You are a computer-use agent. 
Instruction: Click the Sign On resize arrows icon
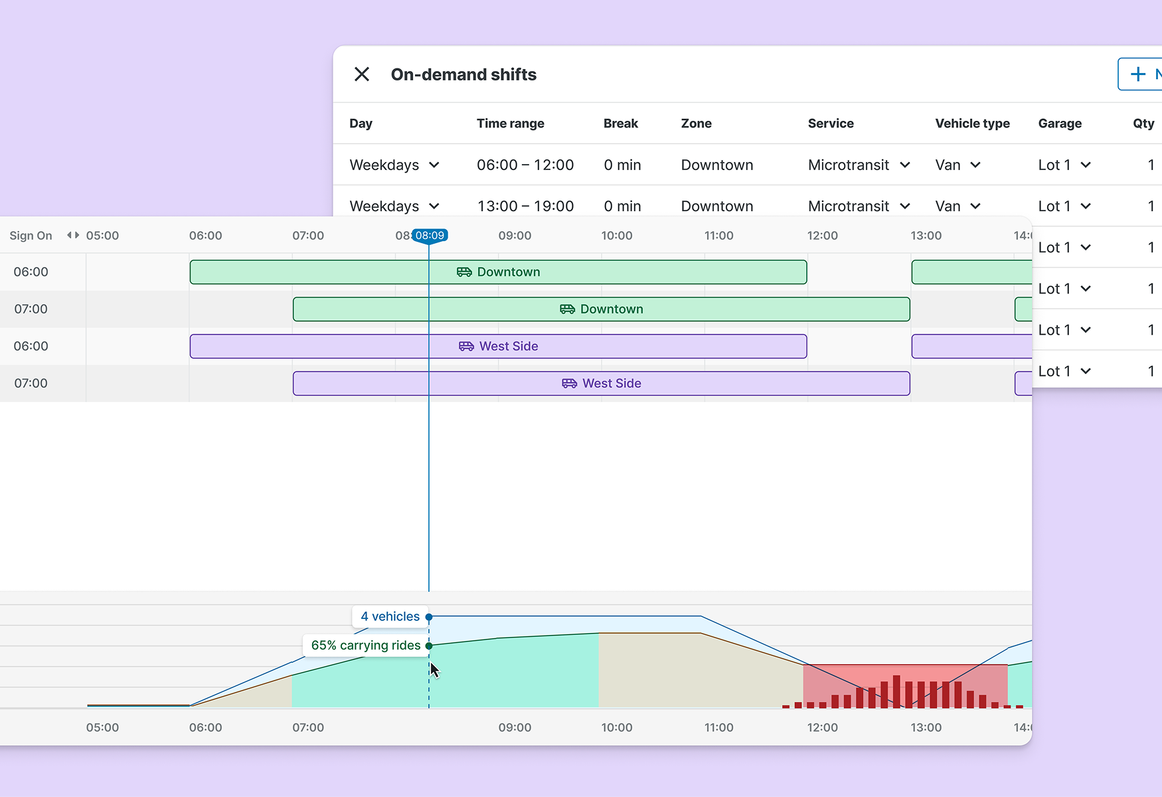(73, 235)
